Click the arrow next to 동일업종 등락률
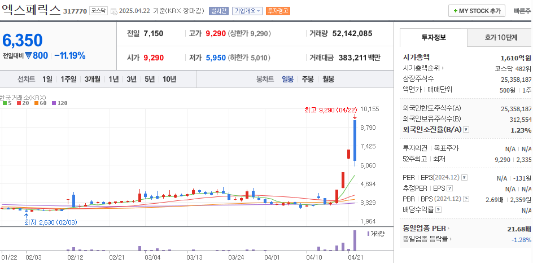Viewport: 533px width, 263px height. pos(451,239)
